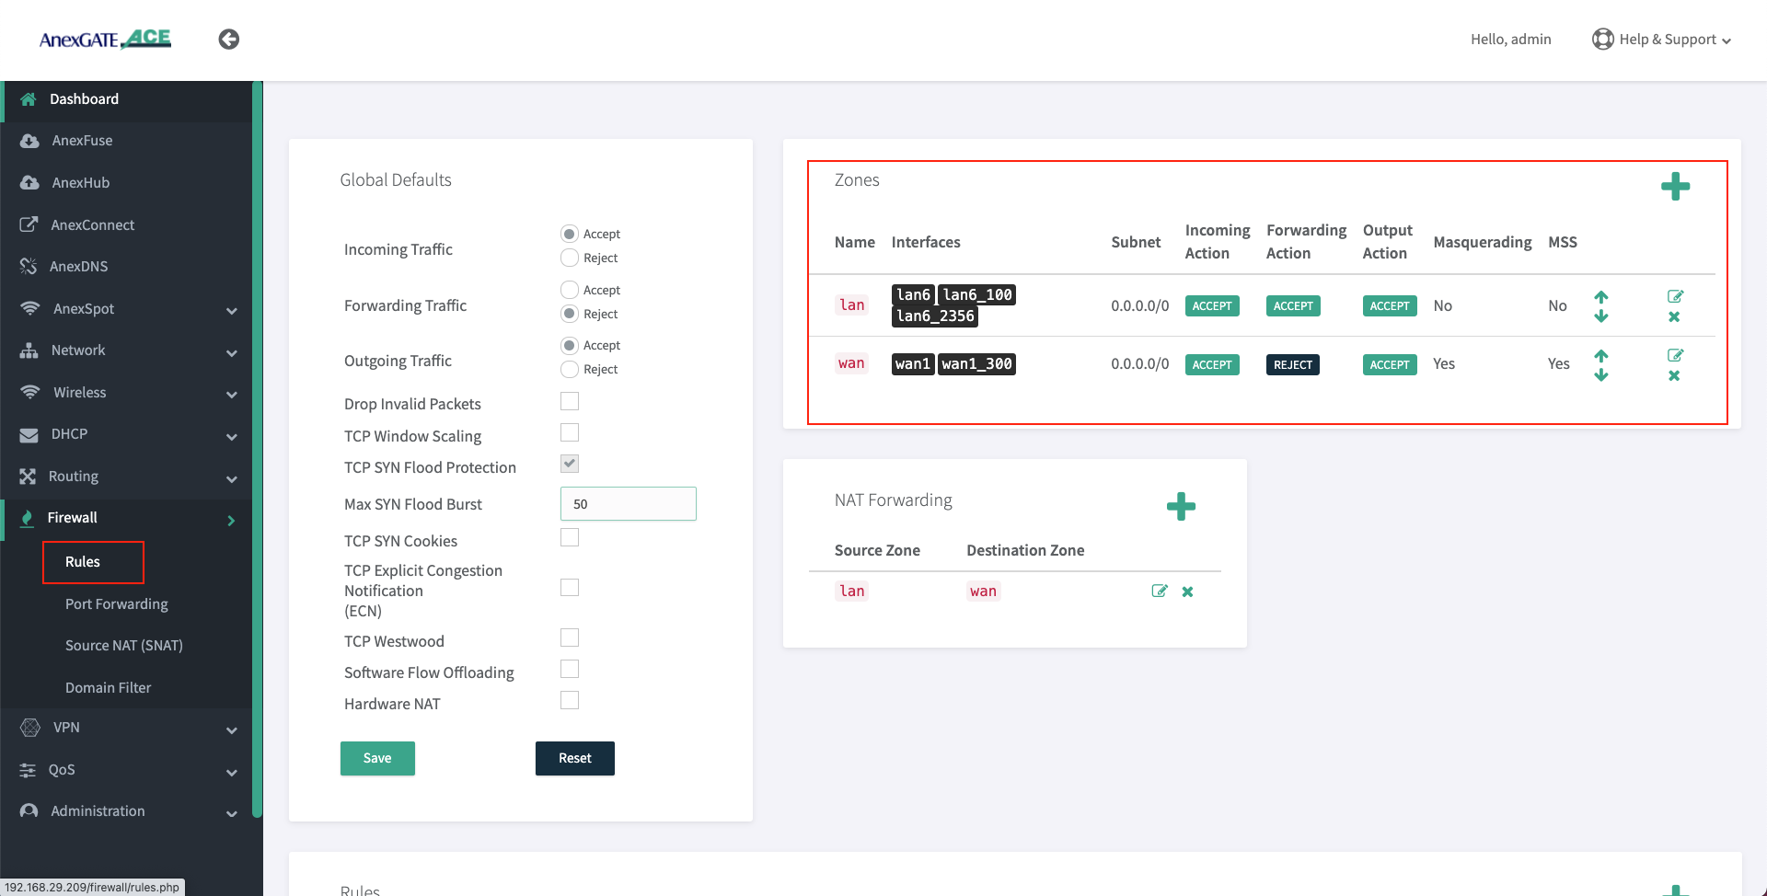1767x896 pixels.
Task: Open Port Forwarding submenu item
Action: coord(117,604)
